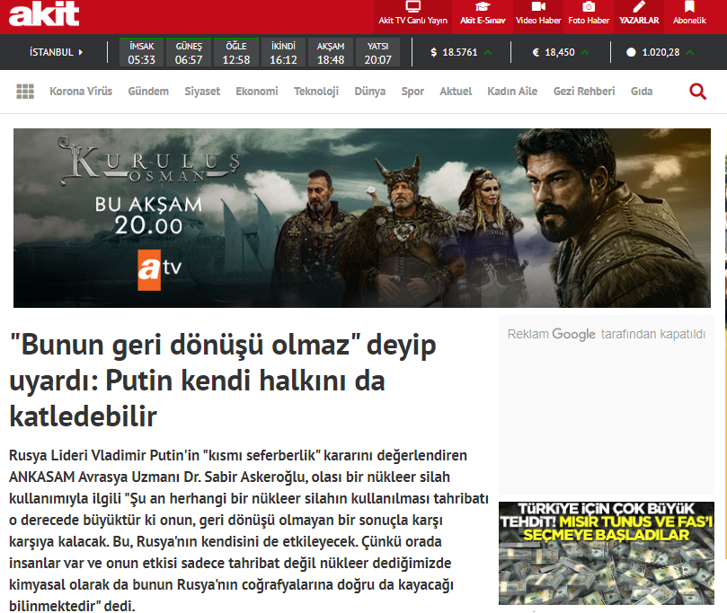The height and width of the screenshot is (613, 727).
Task: Go to the Gündem section
Action: 148,92
